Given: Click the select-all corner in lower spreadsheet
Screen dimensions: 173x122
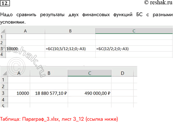Looking at the screenshot, I should [x=4, y=73].
